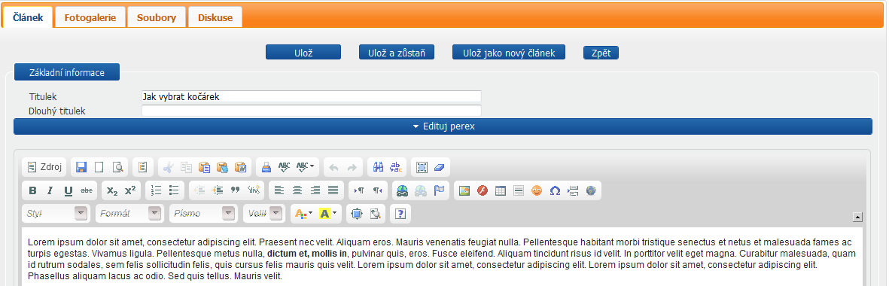Click the Redo arrow
Screen dimensions: 889x286
point(352,167)
